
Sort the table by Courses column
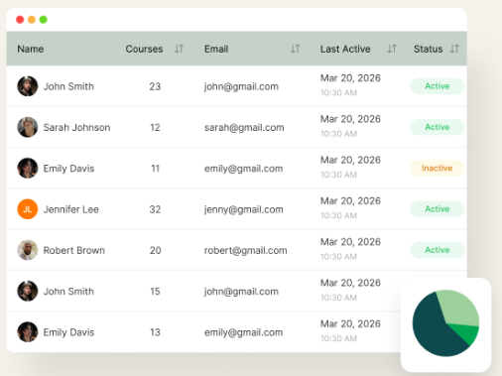click(179, 49)
